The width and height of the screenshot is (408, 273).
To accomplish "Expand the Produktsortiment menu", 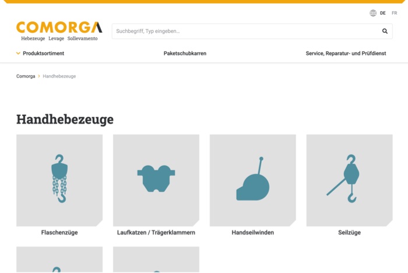I will pos(43,53).
